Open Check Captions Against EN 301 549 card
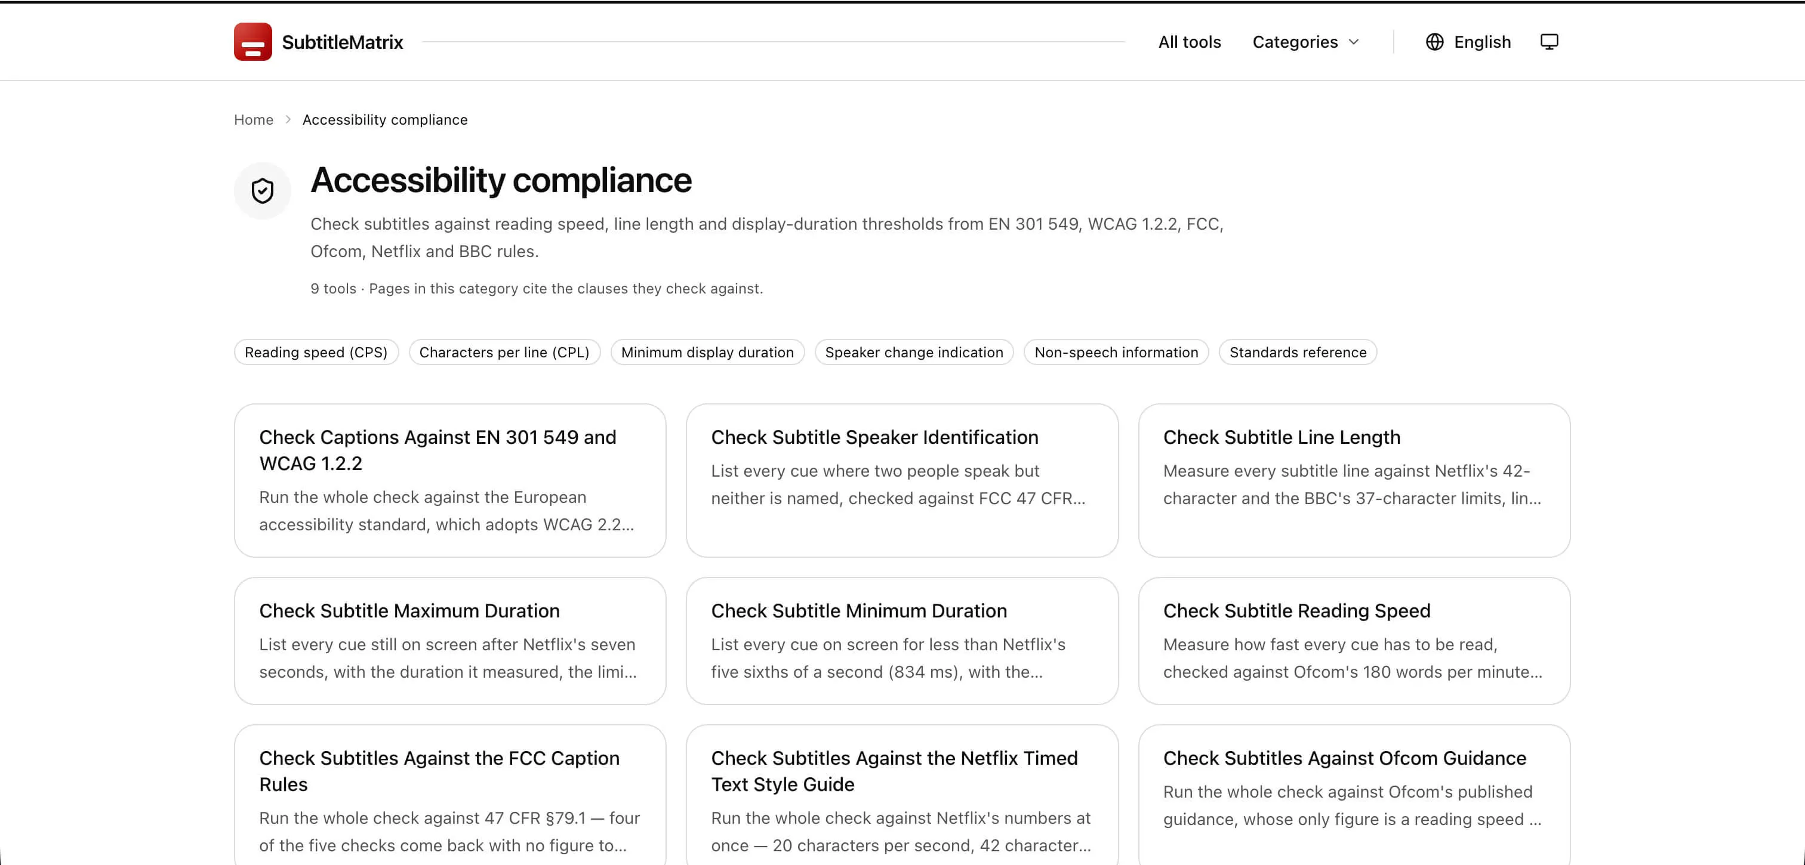 point(450,480)
